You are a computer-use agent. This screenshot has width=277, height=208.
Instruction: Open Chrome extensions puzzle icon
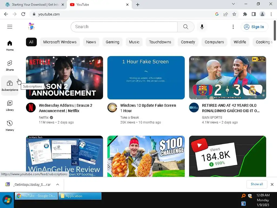(x=245, y=14)
